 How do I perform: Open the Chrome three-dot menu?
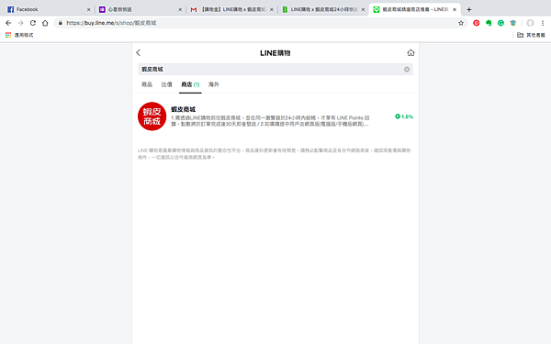tap(543, 23)
